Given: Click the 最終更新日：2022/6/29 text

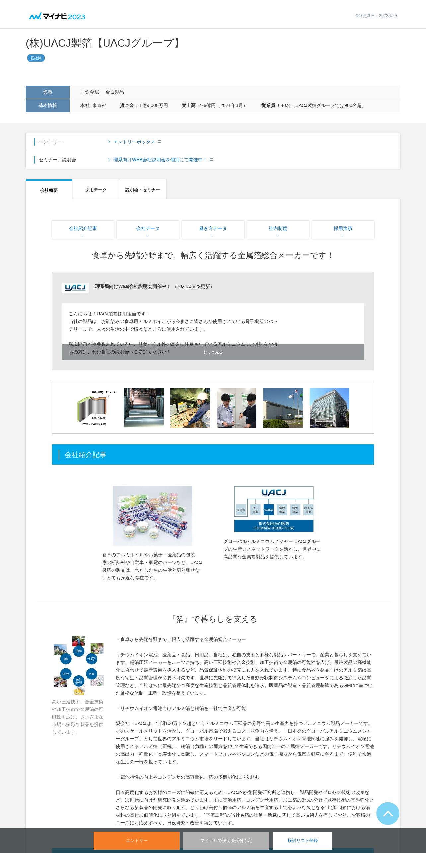Looking at the screenshot, I should click(376, 16).
